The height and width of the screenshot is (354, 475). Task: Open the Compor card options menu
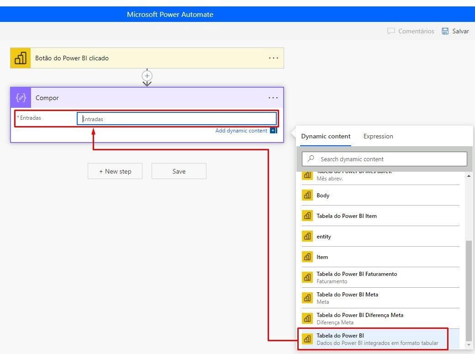pos(273,98)
